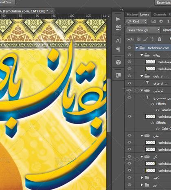Select the Layers tab
171x190 pixels.
145,14
